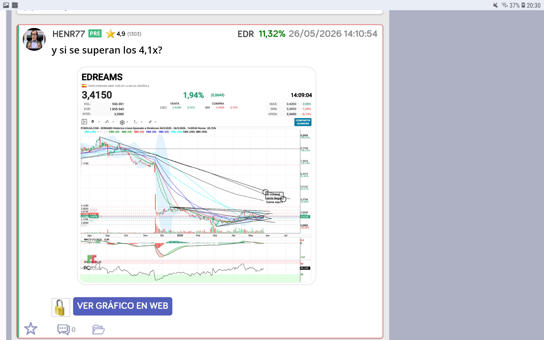Expand the D timeframe dropdown arrow
Image resolution: width=544 pixels, height=340 pixels.
click(x=99, y=122)
